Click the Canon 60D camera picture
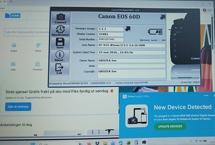This screenshot has width=215, height=145. pos(185,39)
